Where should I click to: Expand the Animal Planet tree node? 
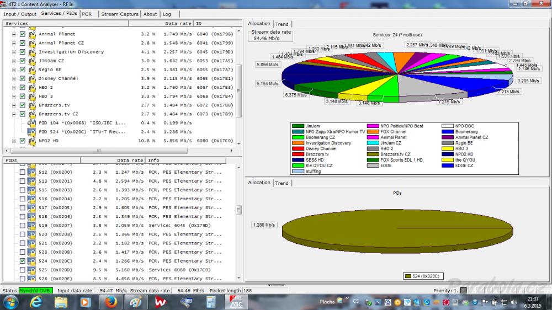pos(14,34)
